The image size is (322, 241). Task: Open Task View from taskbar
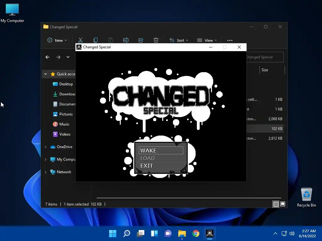pyautogui.click(x=141, y=233)
